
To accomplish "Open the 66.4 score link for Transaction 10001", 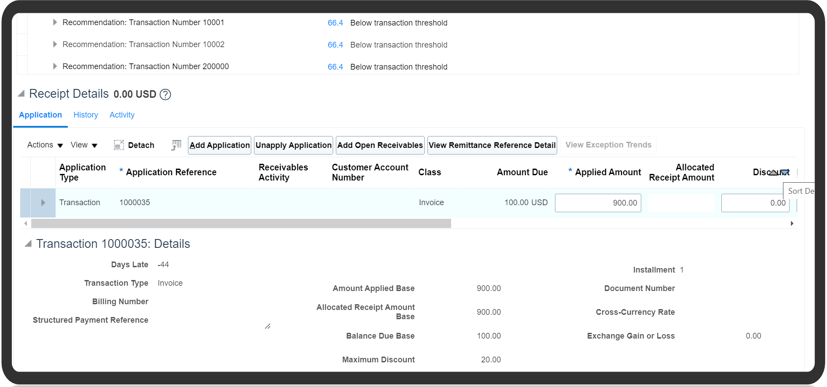I will point(335,23).
